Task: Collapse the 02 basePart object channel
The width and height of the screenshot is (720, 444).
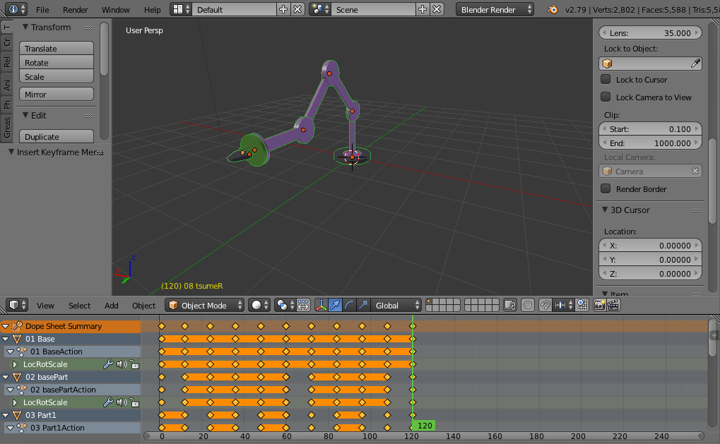Action: coord(5,377)
